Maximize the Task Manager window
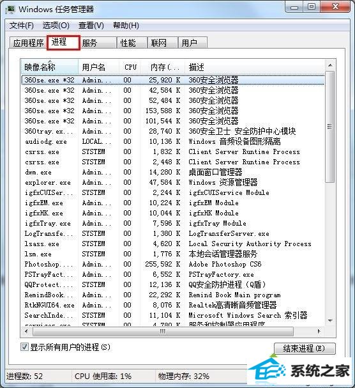The image size is (355, 388). (x=312, y=7)
